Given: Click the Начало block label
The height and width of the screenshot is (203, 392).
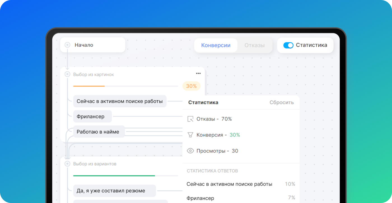Looking at the screenshot, I should 84,45.
